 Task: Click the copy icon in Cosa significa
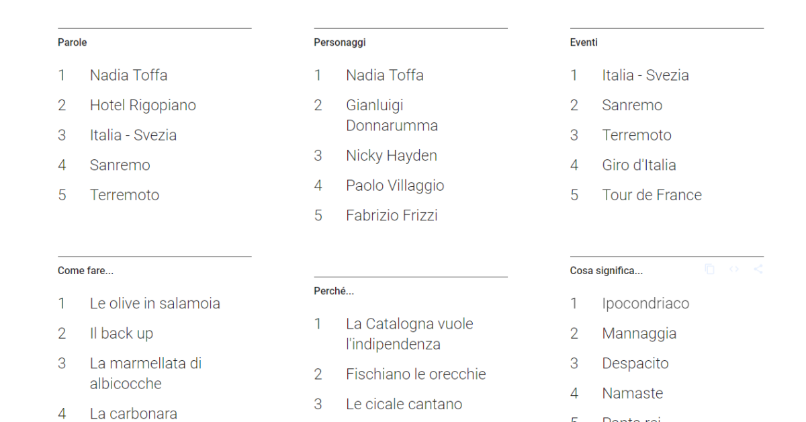coord(709,269)
